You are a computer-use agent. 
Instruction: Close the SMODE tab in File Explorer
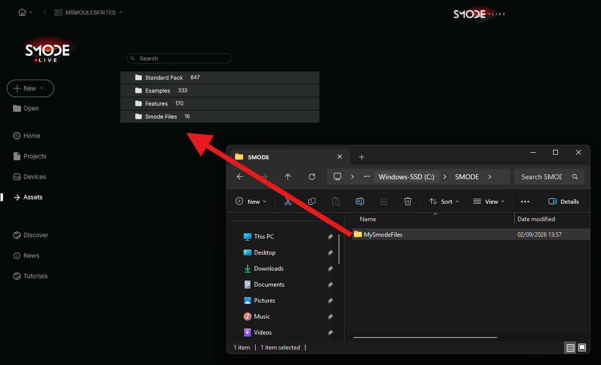click(x=340, y=157)
